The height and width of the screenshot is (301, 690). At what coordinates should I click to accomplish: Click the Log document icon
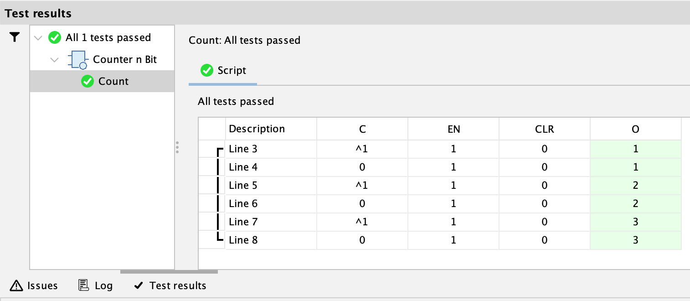[x=83, y=285]
